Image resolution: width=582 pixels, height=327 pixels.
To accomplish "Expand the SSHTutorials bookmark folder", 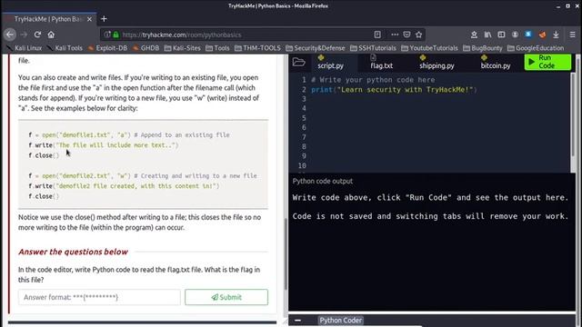I will coord(373,48).
